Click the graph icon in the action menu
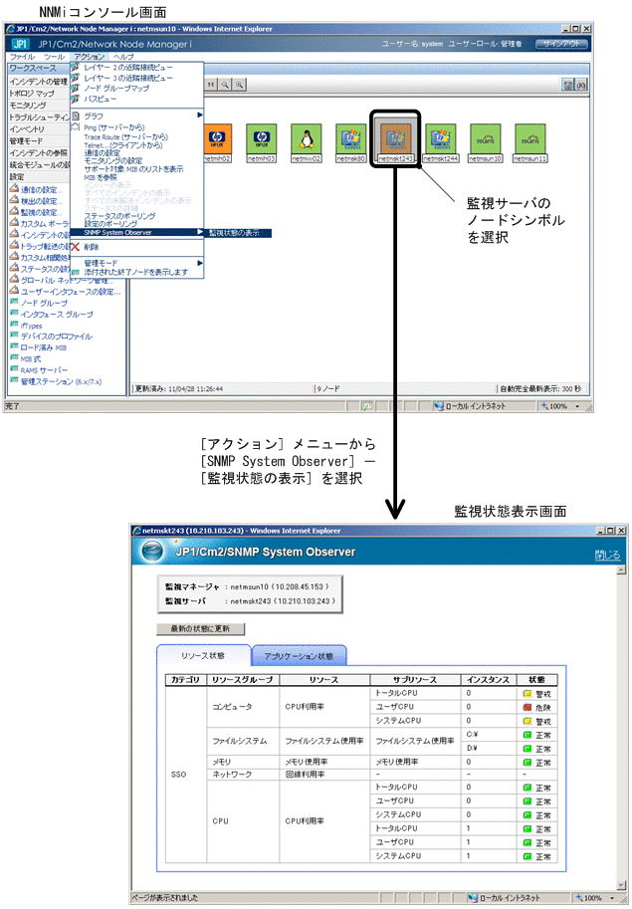The image size is (632, 909). click(76, 115)
